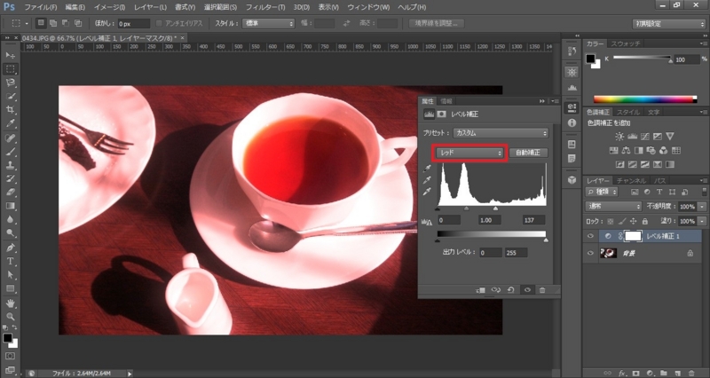Add a Curves adjustment from the Adjustments panel
This screenshot has width=710, height=378.
pos(645,137)
